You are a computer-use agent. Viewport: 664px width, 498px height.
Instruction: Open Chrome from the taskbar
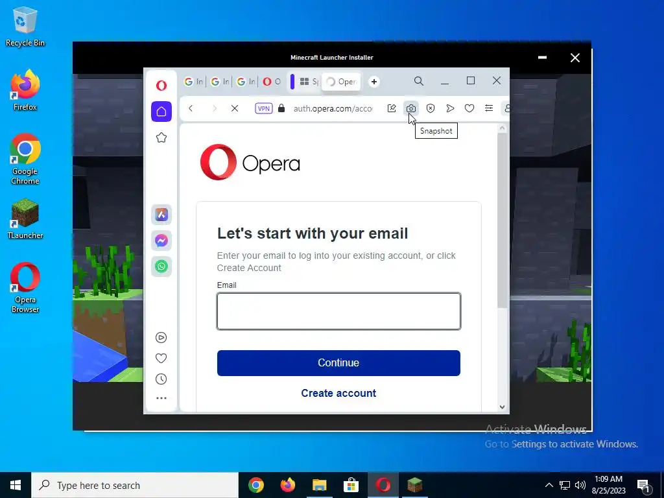pyautogui.click(x=256, y=485)
